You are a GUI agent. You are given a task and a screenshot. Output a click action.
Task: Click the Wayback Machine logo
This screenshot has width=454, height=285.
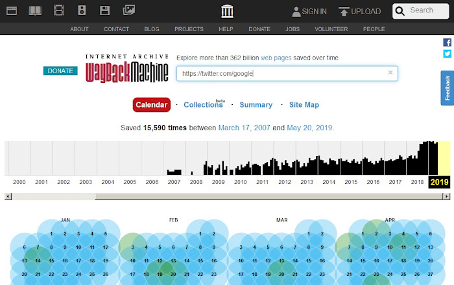pos(127,69)
